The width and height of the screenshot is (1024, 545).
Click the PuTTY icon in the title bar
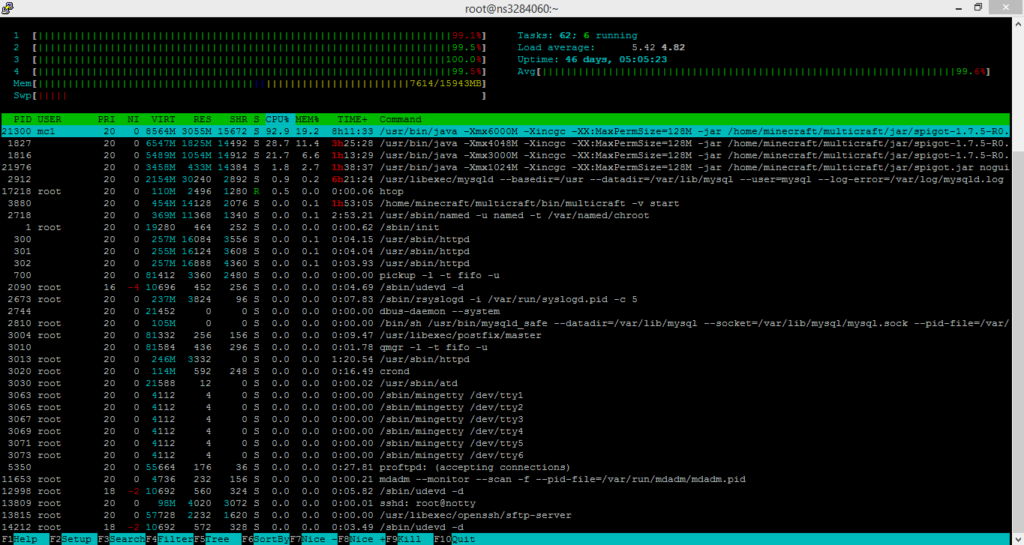coord(7,7)
